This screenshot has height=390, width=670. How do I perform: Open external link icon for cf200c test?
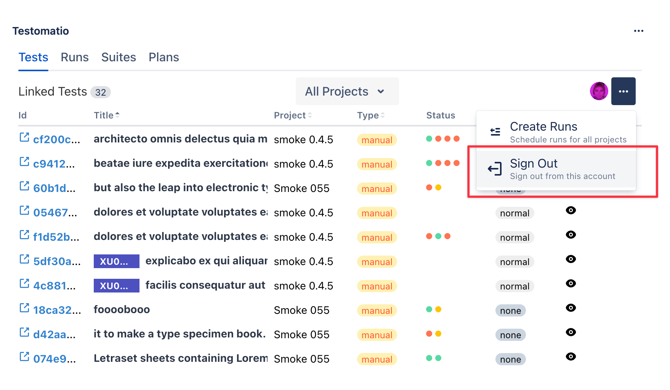24,137
